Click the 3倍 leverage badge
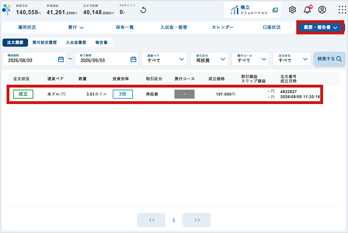Image resolution: width=348 pixels, height=233 pixels. click(x=123, y=94)
